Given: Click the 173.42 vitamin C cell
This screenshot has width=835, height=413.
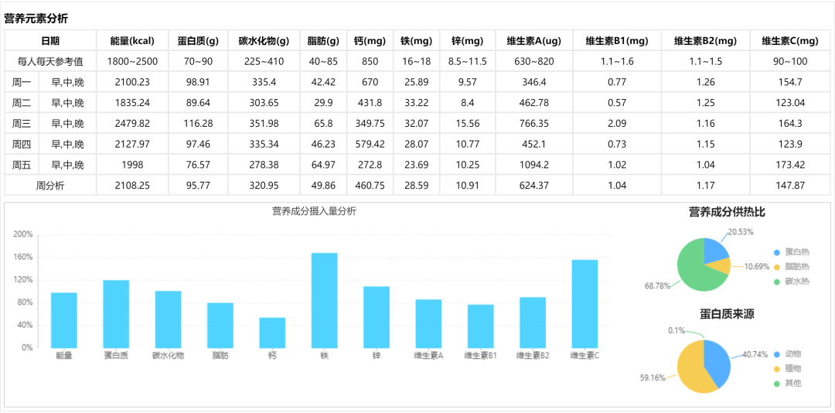Looking at the screenshot, I should point(789,165).
